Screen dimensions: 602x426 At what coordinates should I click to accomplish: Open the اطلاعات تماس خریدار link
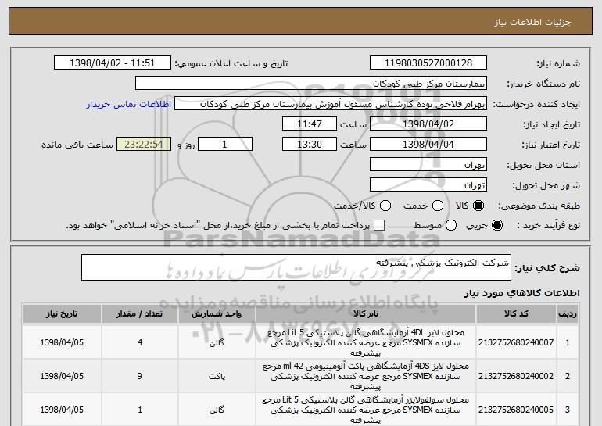pos(129,104)
